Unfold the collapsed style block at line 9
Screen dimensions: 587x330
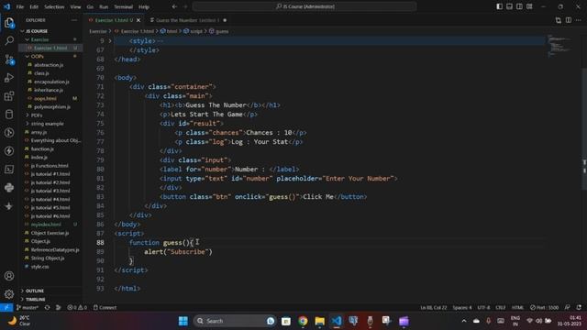coord(110,40)
